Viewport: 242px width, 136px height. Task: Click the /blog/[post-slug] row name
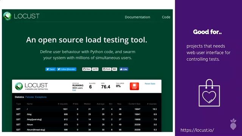pos(34,119)
